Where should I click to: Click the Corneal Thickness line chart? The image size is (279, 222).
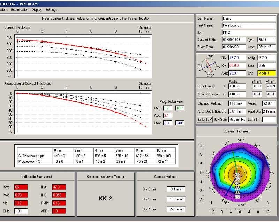(83, 56)
